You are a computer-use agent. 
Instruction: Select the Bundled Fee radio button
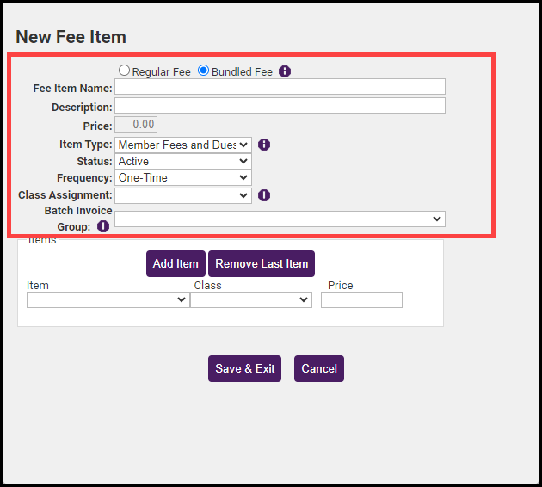coord(204,71)
